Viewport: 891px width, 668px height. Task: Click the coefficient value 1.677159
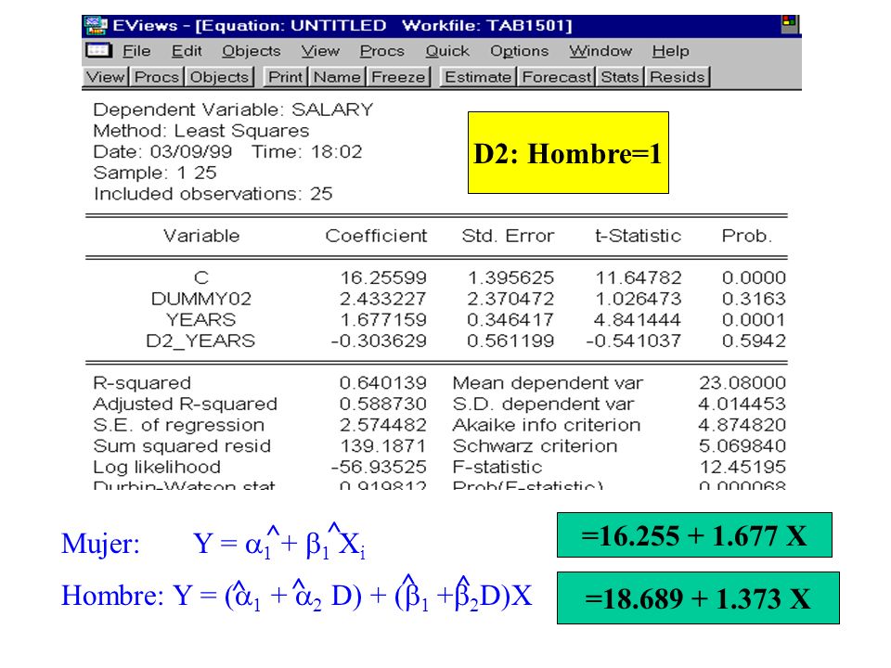[x=383, y=320]
